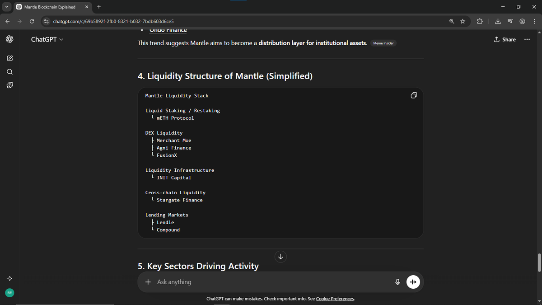Click 'Lendle' code line
Image resolution: width=542 pixels, height=305 pixels.
coord(165,222)
